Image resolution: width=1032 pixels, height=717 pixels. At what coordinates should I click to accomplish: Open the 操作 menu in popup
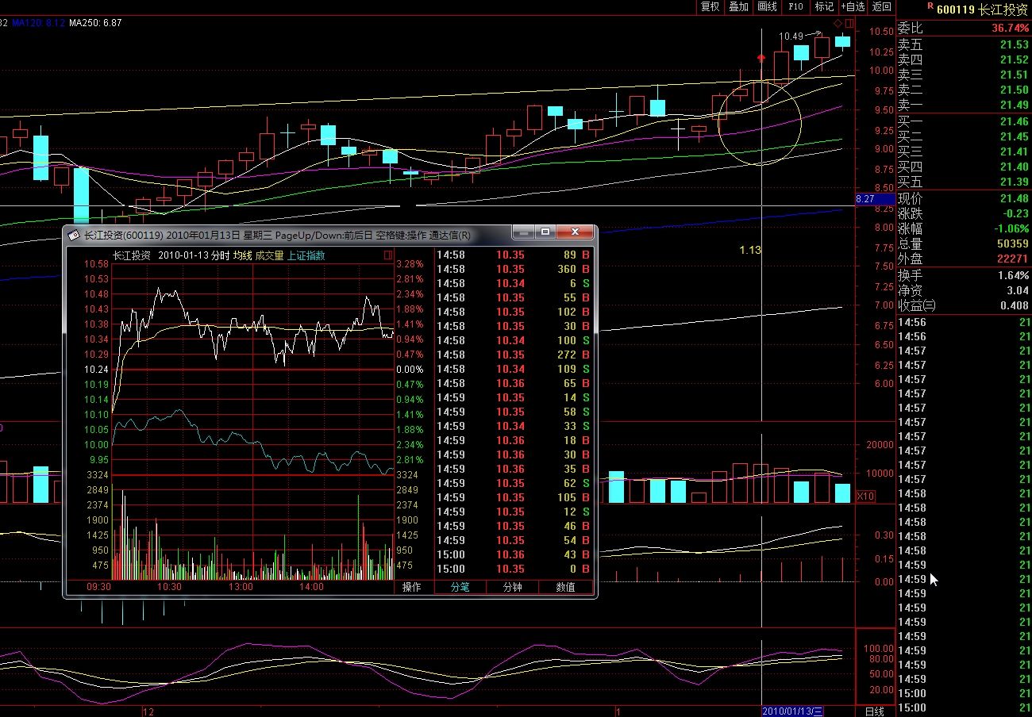(x=411, y=587)
